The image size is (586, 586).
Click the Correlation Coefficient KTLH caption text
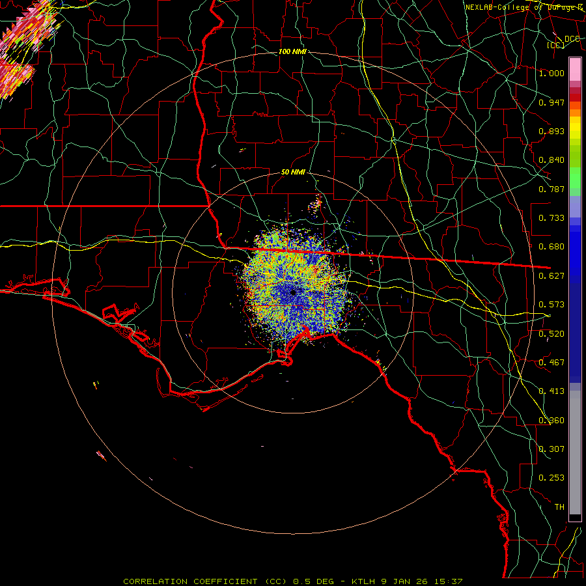(x=293, y=581)
